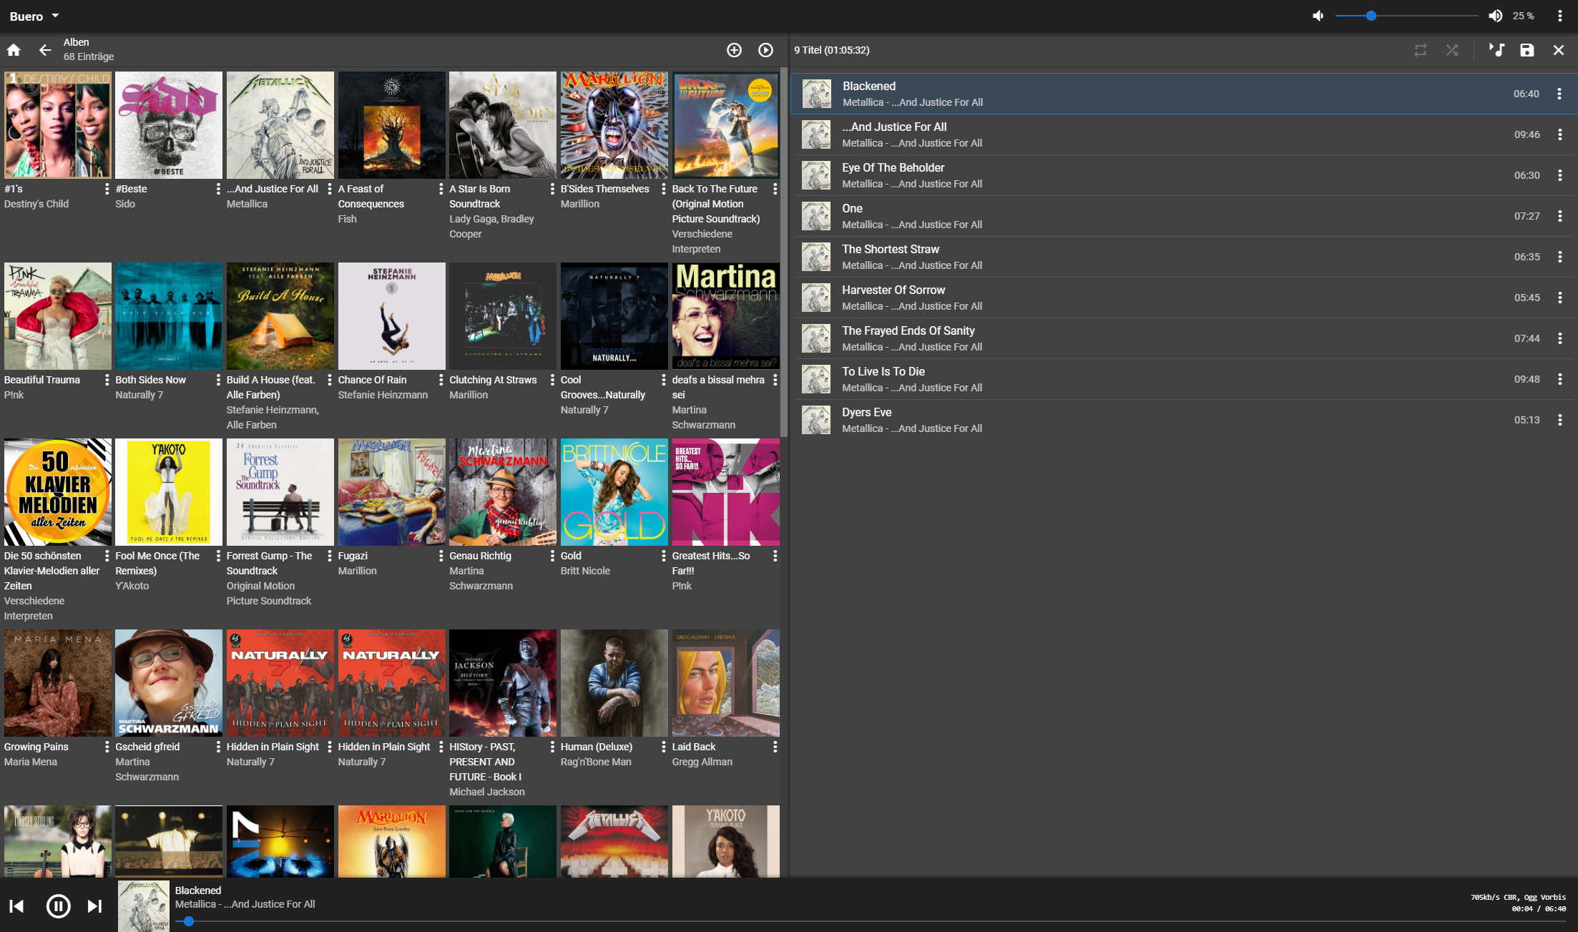Image resolution: width=1578 pixels, height=932 pixels.
Task: Open the Genau Richtig album title
Action: pyautogui.click(x=480, y=556)
